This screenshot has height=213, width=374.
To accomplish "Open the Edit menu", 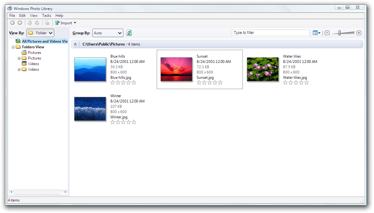I will tap(22, 16).
